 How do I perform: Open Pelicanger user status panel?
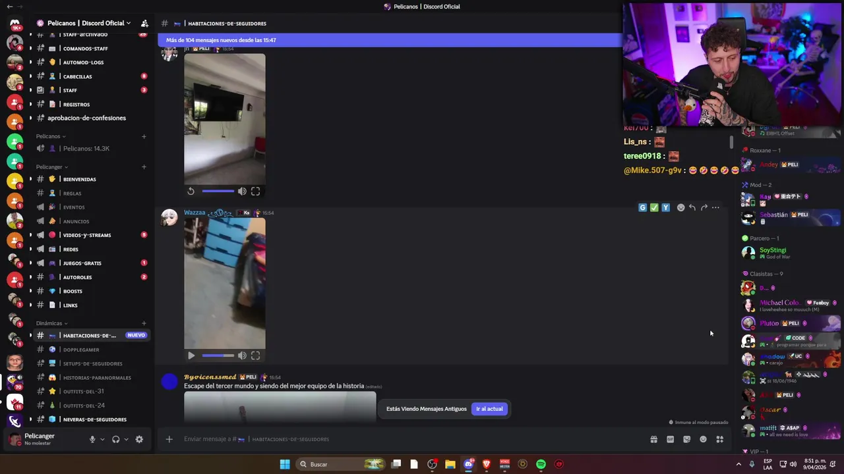[x=40, y=439]
